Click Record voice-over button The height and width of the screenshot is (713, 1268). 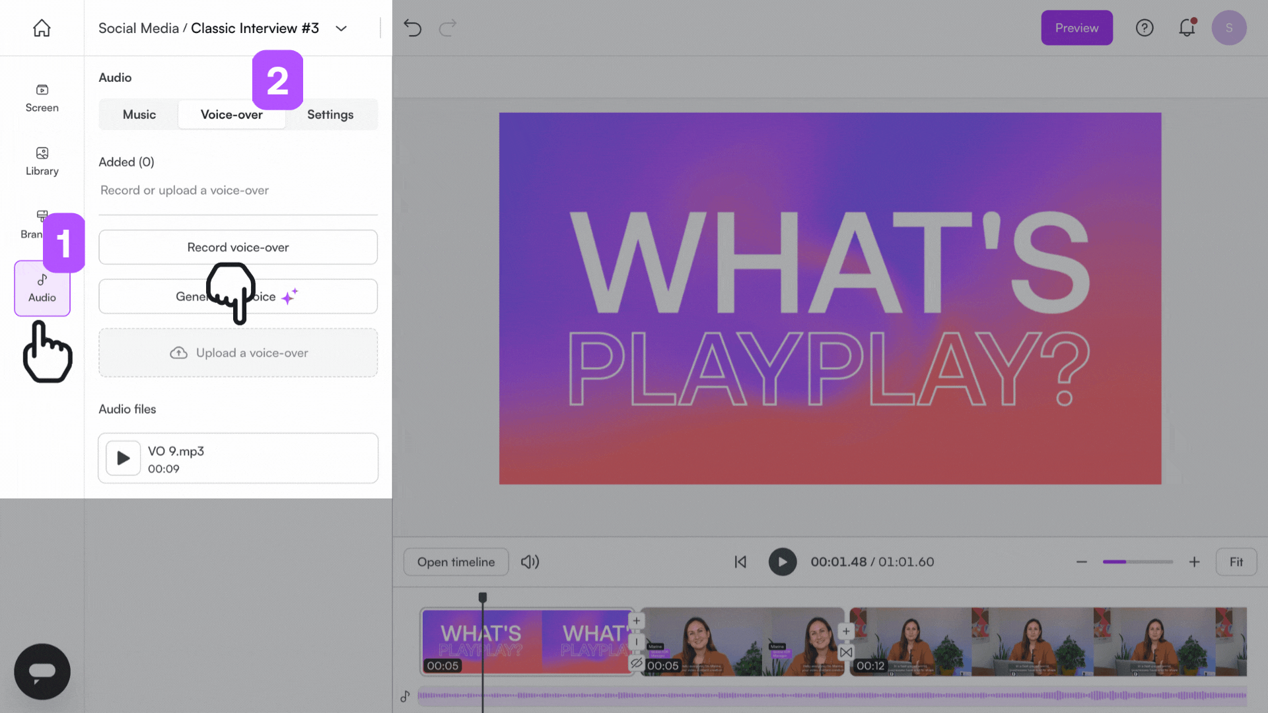[x=238, y=247]
